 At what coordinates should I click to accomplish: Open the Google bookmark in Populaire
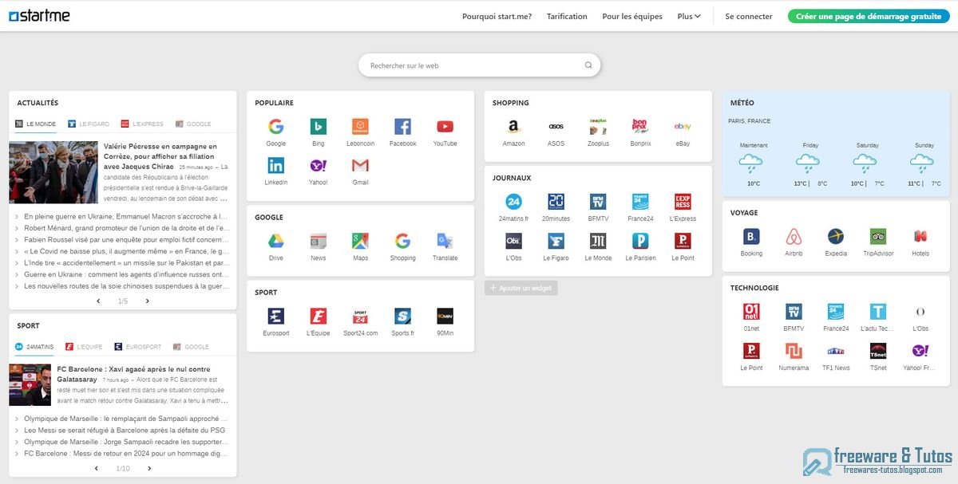[275, 127]
